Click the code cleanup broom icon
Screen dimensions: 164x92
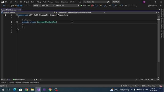[35, 79]
